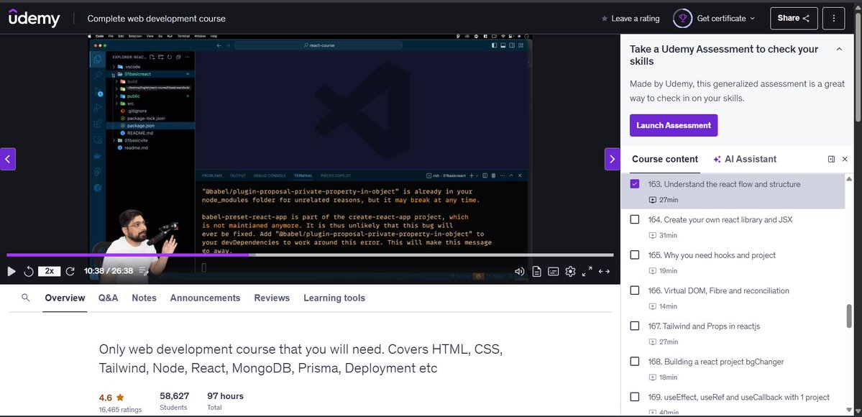Select the Course content tab

tap(664, 159)
